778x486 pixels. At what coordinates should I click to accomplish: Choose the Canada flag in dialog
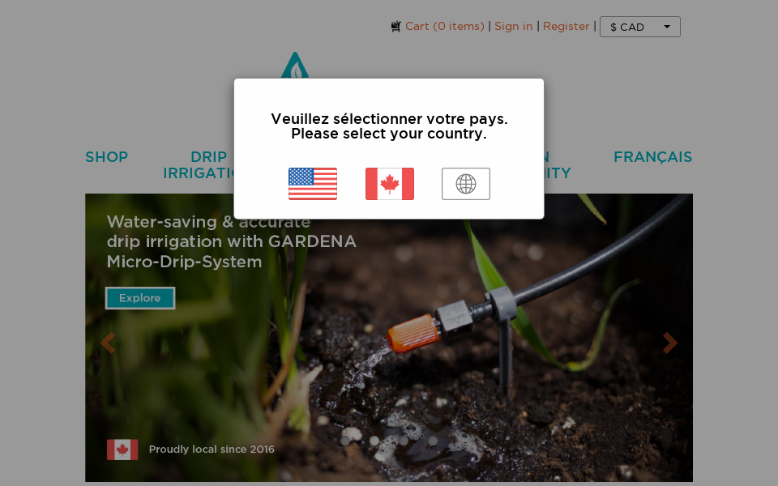pos(390,184)
